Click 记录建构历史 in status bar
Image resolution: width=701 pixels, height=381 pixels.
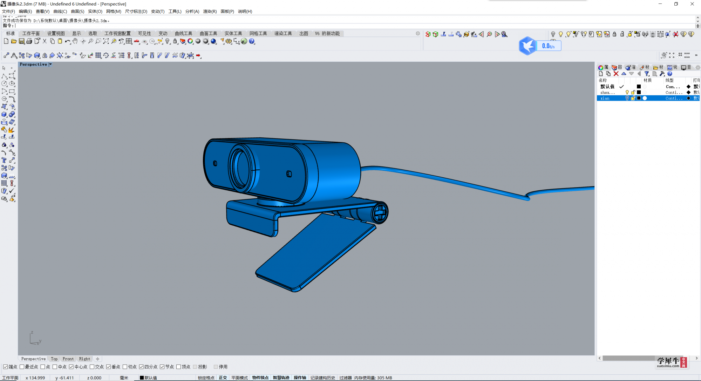tap(322, 377)
